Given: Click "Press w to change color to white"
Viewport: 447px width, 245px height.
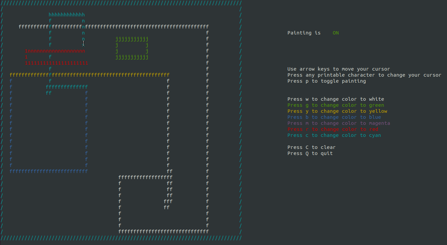Looking at the screenshot, I should [x=336, y=99].
